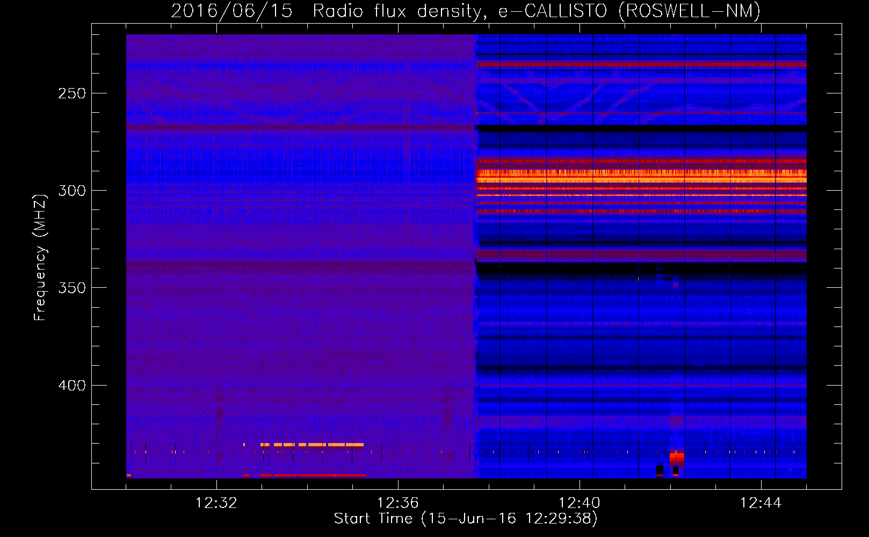The width and height of the screenshot is (869, 537).
Task: Click the 12:44 time tick label
Action: pyautogui.click(x=761, y=503)
